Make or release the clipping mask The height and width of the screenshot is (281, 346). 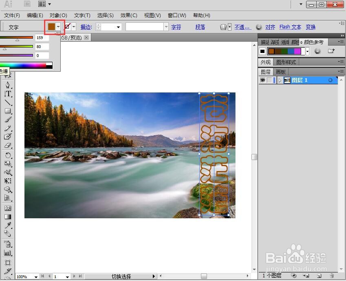[x=293, y=276]
